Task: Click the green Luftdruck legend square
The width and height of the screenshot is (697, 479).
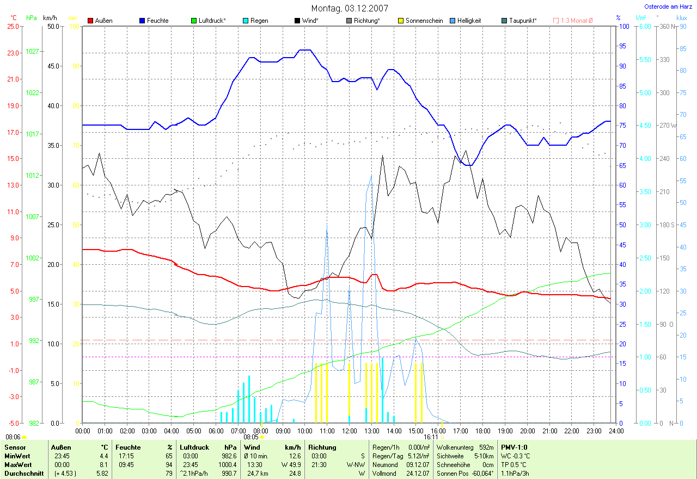Action: [x=193, y=21]
